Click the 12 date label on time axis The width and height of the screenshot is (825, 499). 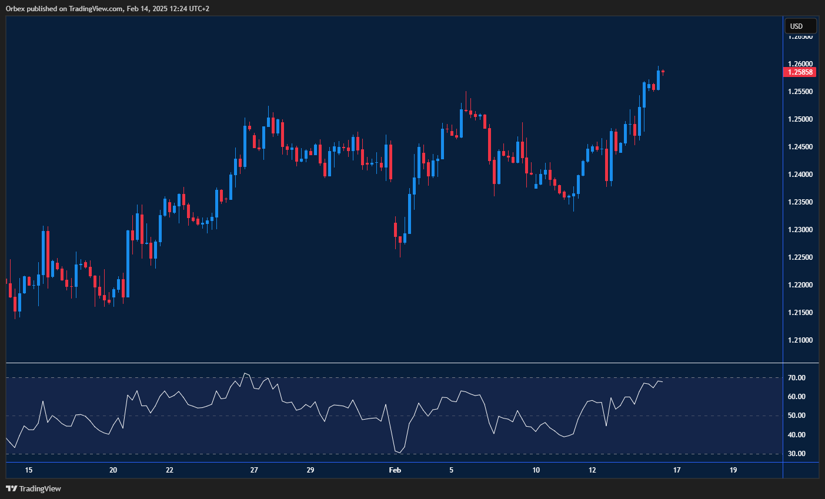(592, 470)
